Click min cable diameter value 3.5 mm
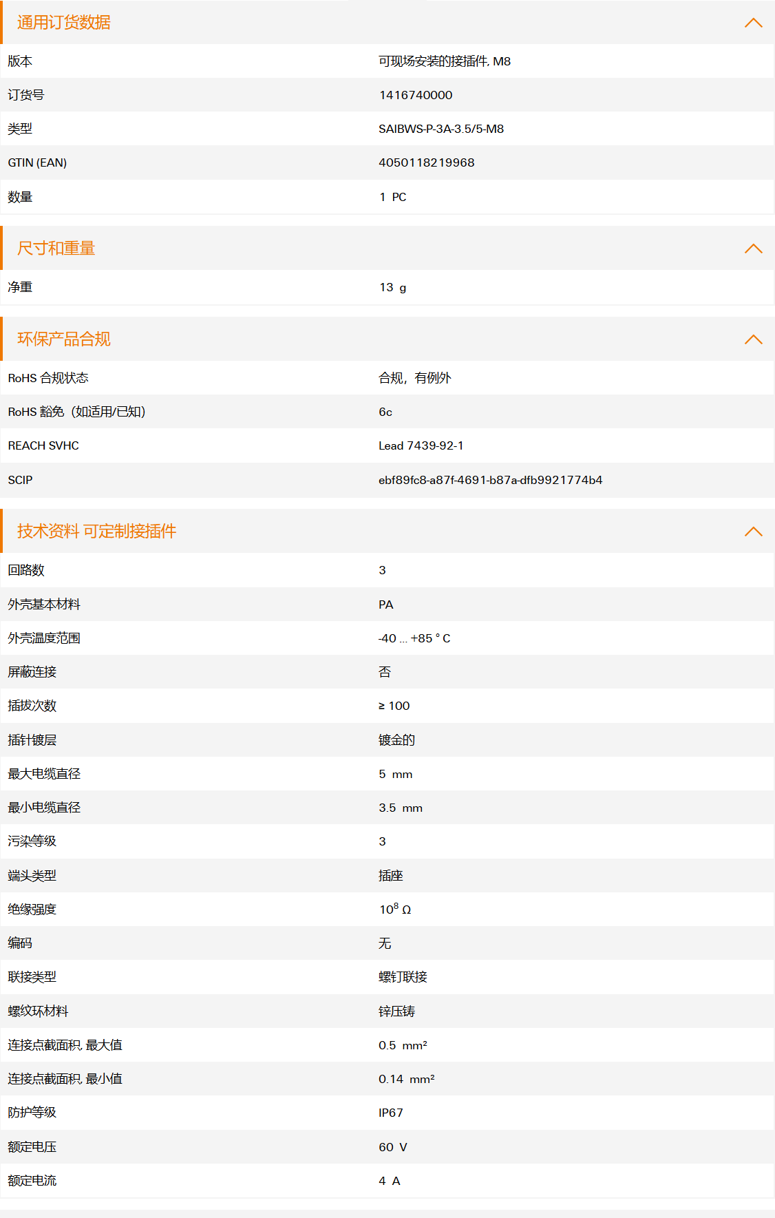This screenshot has width=775, height=1218. click(x=401, y=808)
